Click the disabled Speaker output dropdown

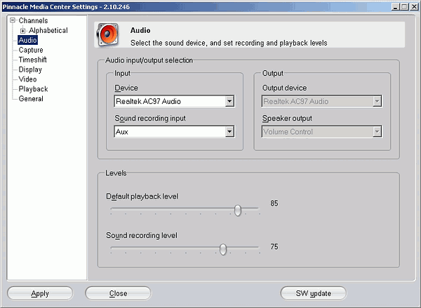click(x=322, y=132)
